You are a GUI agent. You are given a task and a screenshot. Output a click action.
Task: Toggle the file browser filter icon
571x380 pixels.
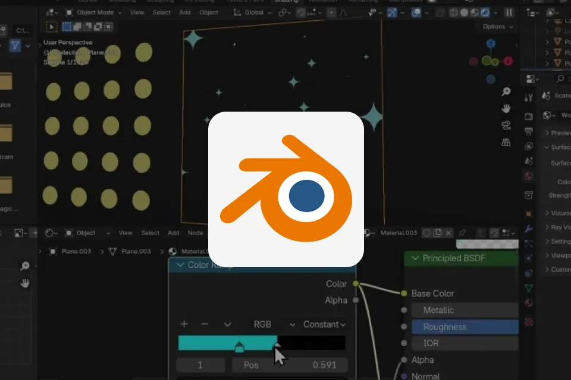click(x=15, y=46)
